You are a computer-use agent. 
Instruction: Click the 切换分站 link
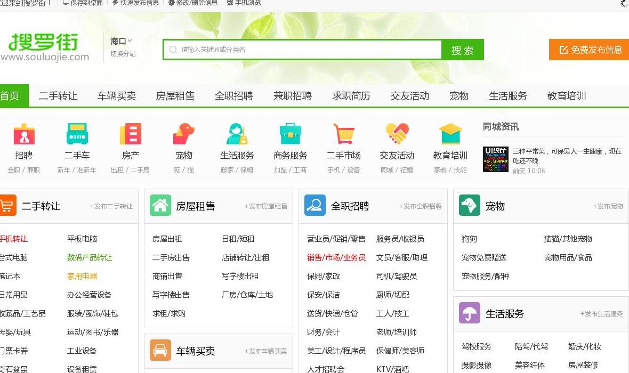(123, 54)
